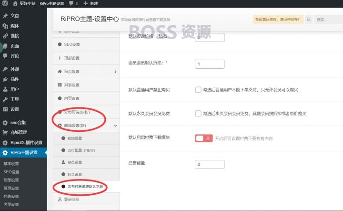Open the 分类页筛选(新) panel tab
Screen dimensions: 343x211
coord(86,112)
